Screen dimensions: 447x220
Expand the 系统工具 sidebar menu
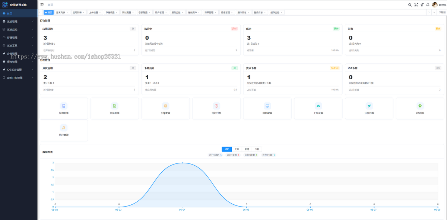click(19, 45)
